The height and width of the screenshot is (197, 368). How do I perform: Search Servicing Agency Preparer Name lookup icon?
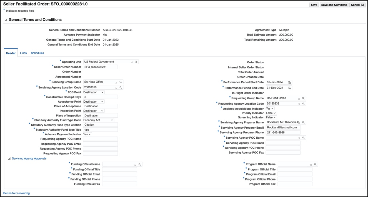click(304, 122)
